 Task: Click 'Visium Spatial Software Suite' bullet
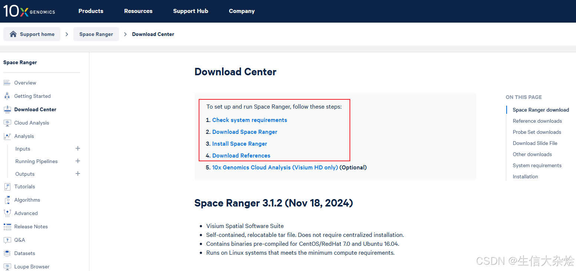245,226
